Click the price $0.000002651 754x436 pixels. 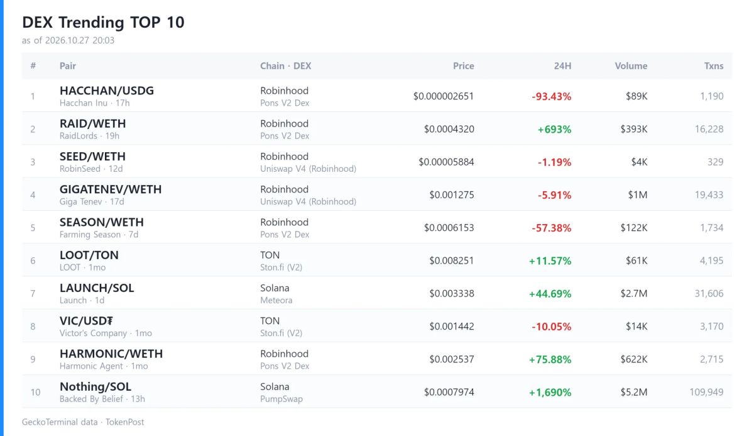pyautogui.click(x=444, y=96)
